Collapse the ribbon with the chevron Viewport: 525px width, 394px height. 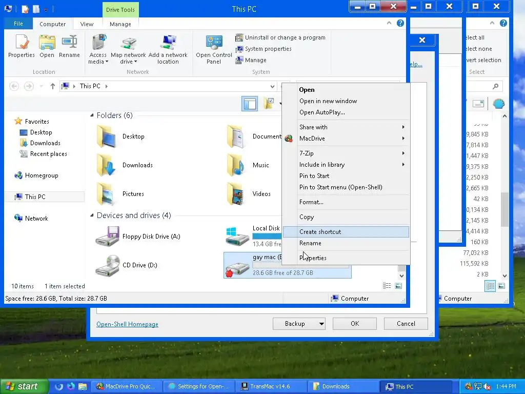click(389, 23)
